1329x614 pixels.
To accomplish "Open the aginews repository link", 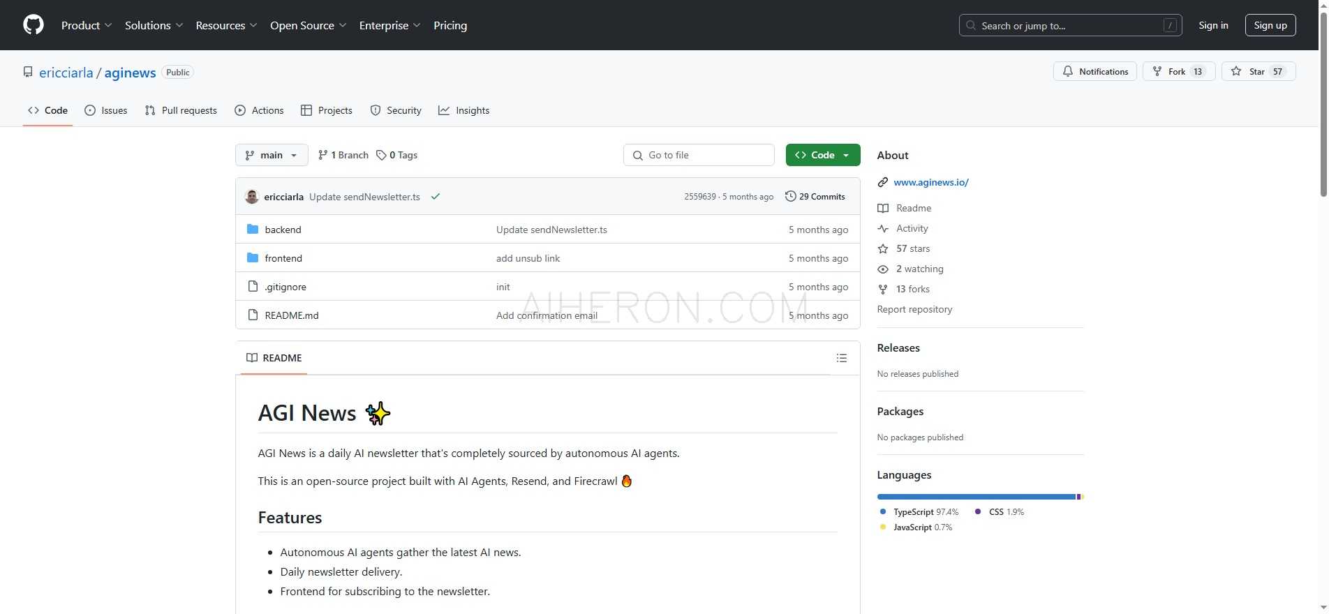I will point(131,73).
